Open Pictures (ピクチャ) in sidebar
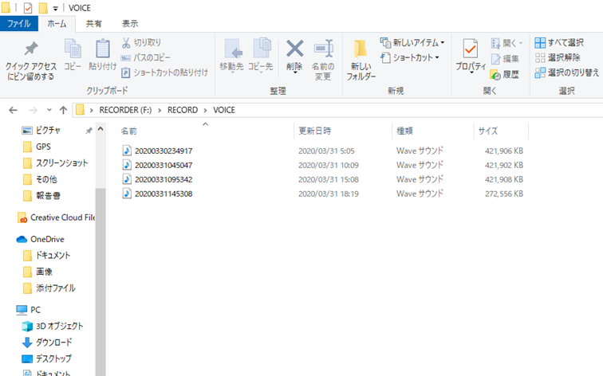 (x=48, y=130)
